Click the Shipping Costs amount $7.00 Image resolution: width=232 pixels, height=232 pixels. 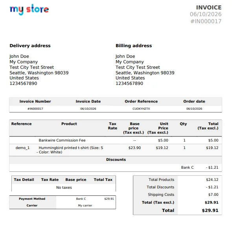(x=213, y=195)
